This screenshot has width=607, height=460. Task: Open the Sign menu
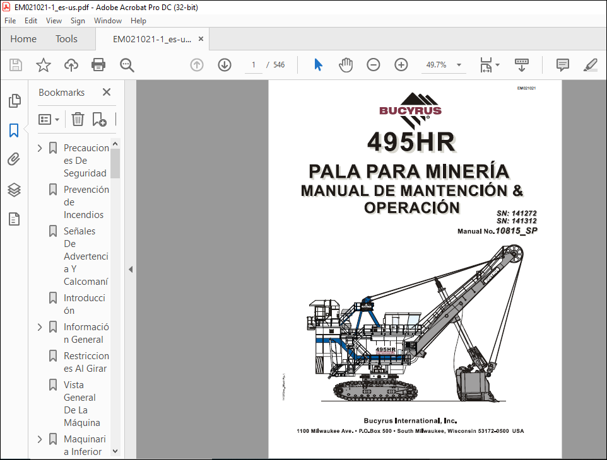[x=78, y=21]
